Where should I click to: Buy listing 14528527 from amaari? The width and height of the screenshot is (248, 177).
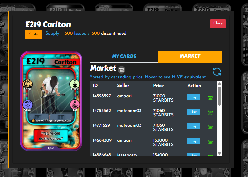(194, 97)
